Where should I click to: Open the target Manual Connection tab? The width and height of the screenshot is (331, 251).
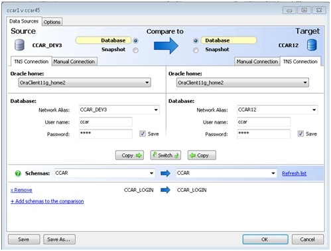257,62
